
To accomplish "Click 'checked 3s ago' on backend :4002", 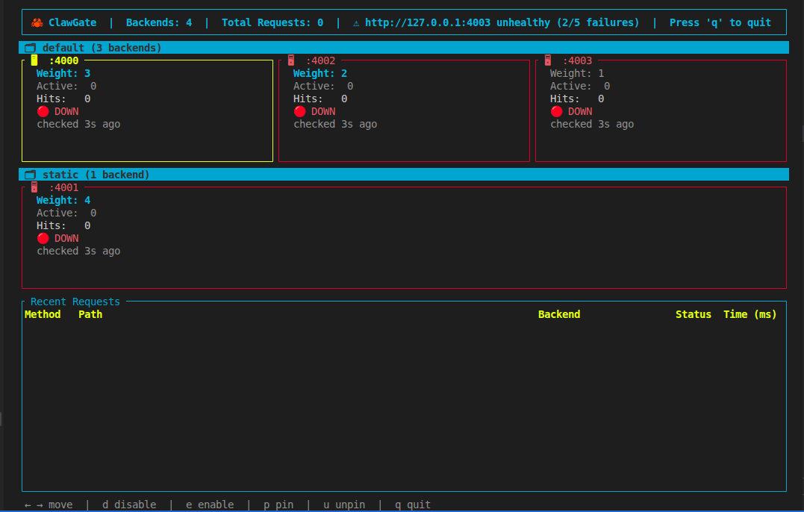I will 335,125.
